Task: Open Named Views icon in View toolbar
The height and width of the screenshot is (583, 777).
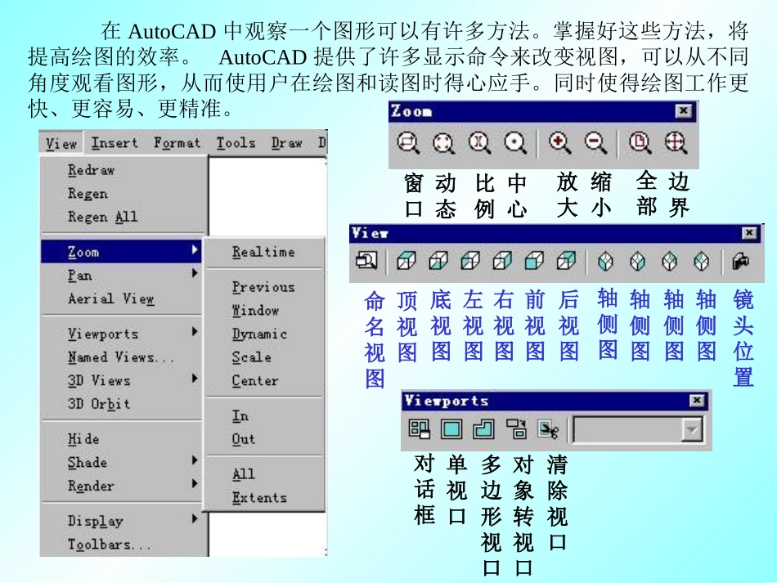Action: click(366, 261)
